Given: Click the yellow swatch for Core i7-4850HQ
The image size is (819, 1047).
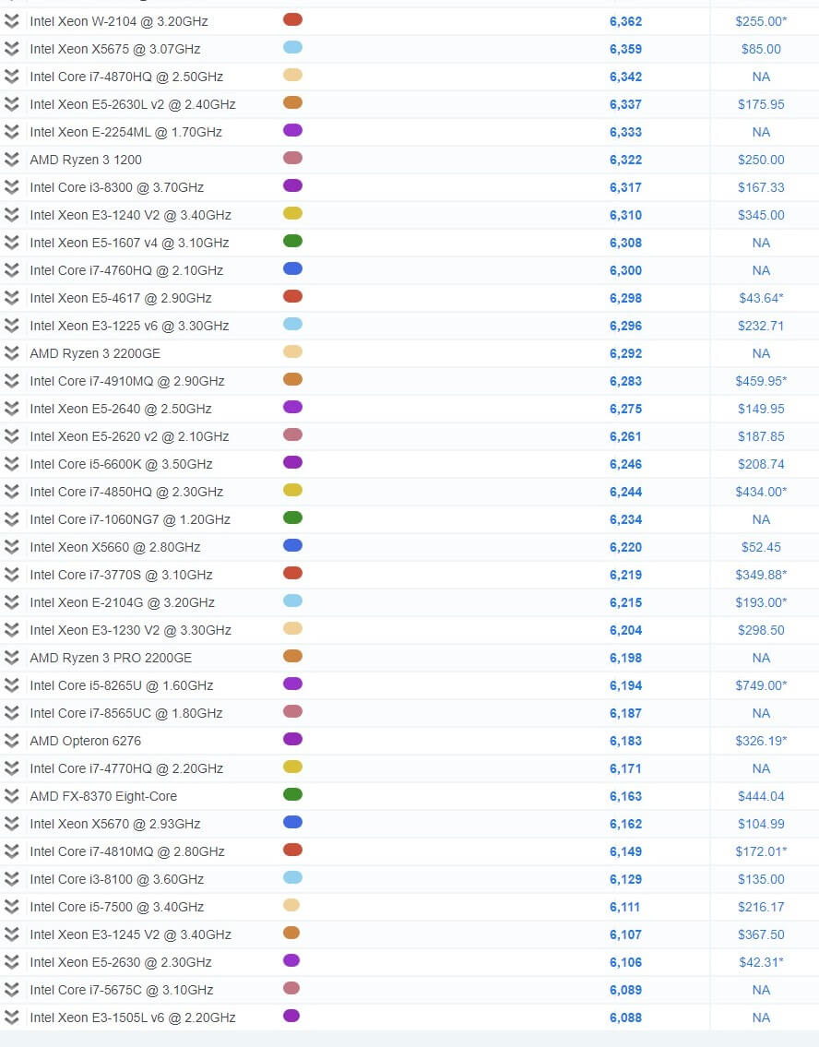Looking at the screenshot, I should 292,490.
